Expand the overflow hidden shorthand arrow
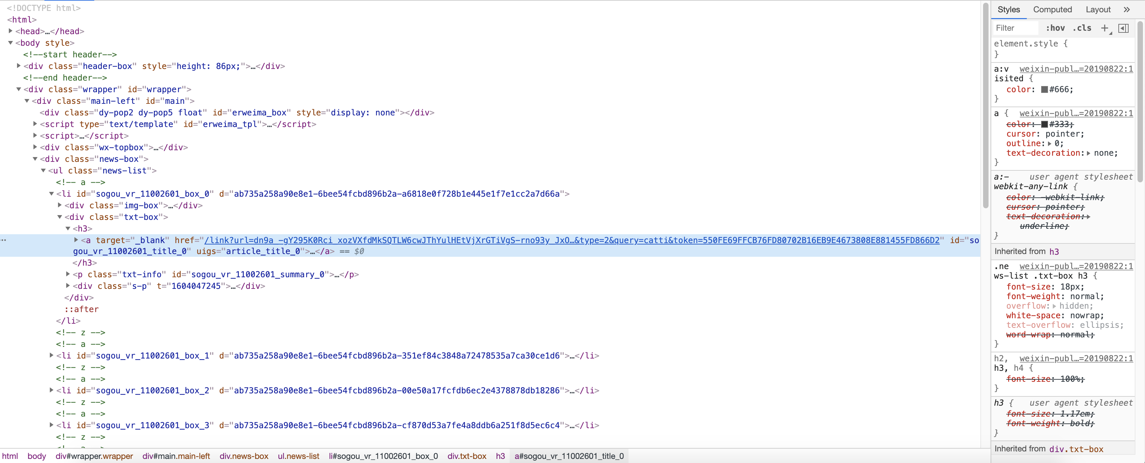The height and width of the screenshot is (463, 1145). (x=1054, y=306)
